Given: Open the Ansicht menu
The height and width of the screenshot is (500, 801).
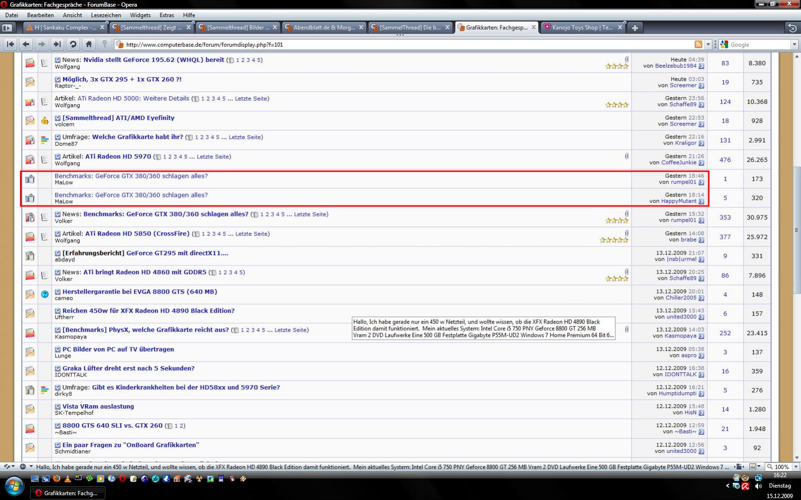Looking at the screenshot, I should [x=73, y=15].
